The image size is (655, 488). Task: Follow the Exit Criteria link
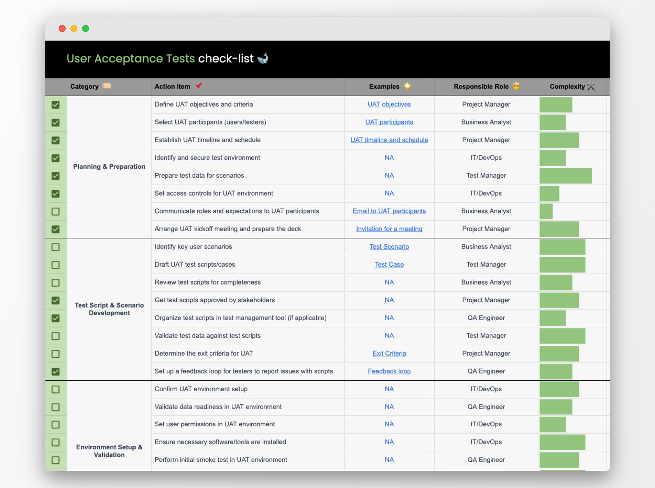[389, 353]
